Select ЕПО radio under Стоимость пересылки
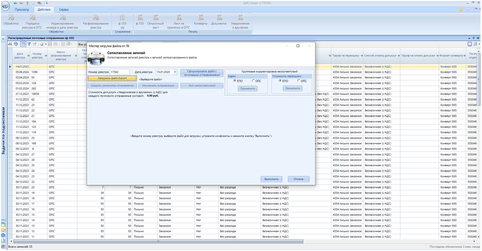The image size is (482, 251). 280,81
